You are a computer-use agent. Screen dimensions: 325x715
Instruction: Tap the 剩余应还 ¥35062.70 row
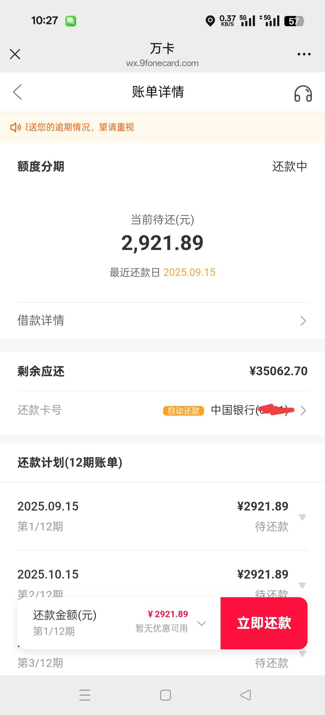(x=162, y=371)
